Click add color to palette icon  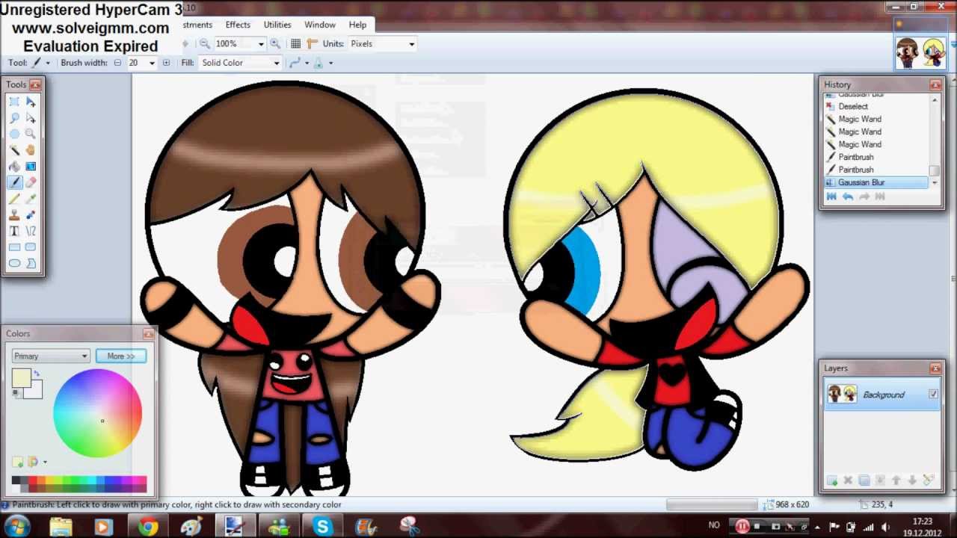(x=17, y=462)
